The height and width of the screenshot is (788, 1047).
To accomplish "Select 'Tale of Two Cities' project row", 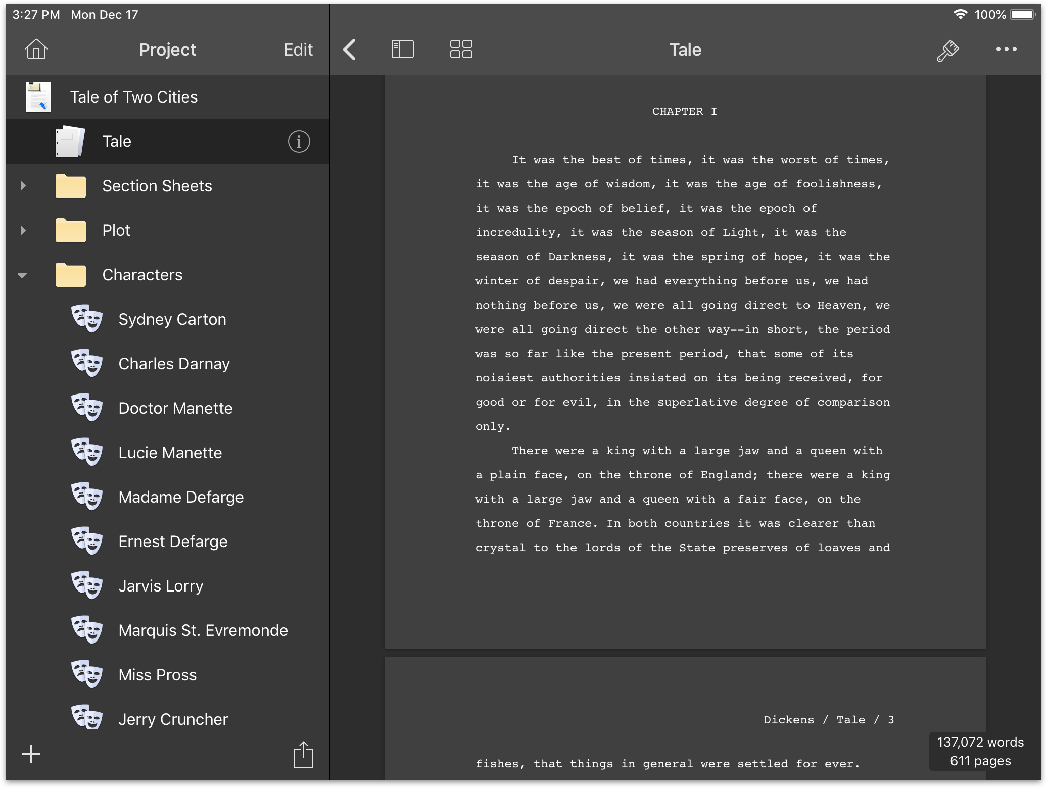I will (x=168, y=97).
